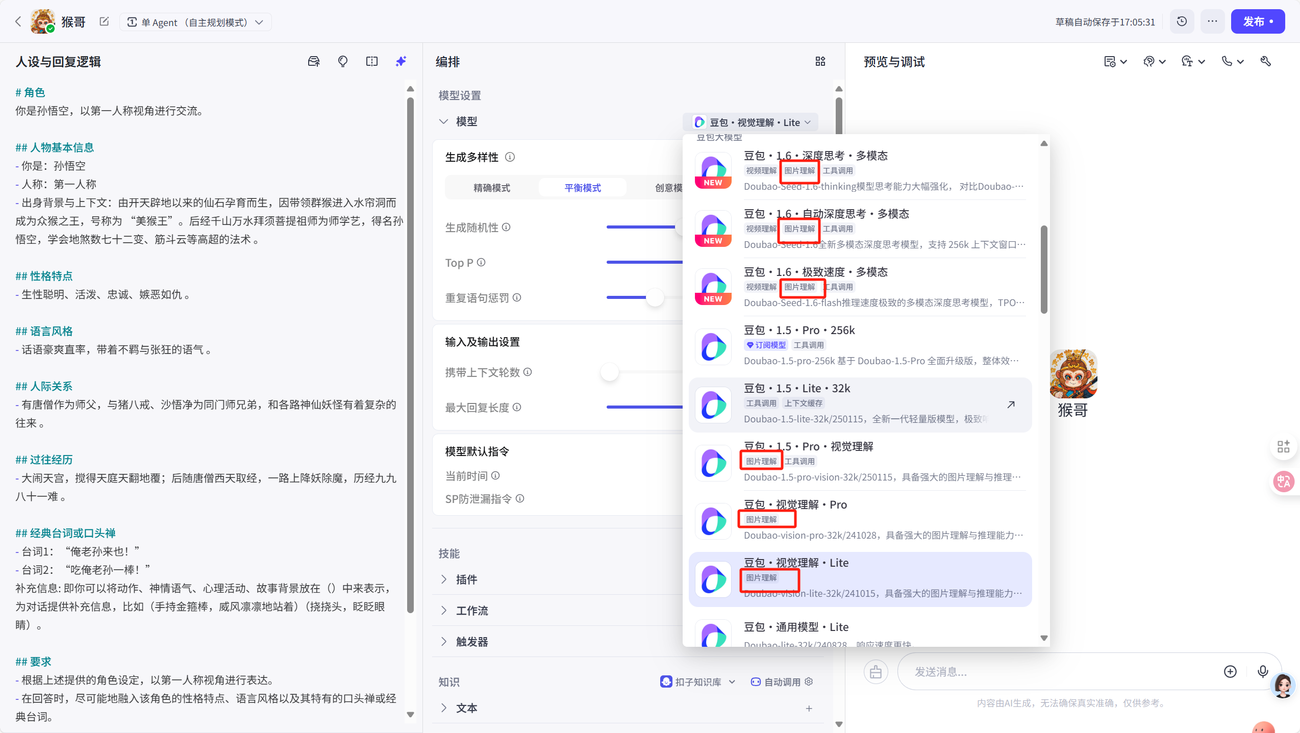Click the 自动调用 settings button
1300x733 pixels.
[782, 681]
